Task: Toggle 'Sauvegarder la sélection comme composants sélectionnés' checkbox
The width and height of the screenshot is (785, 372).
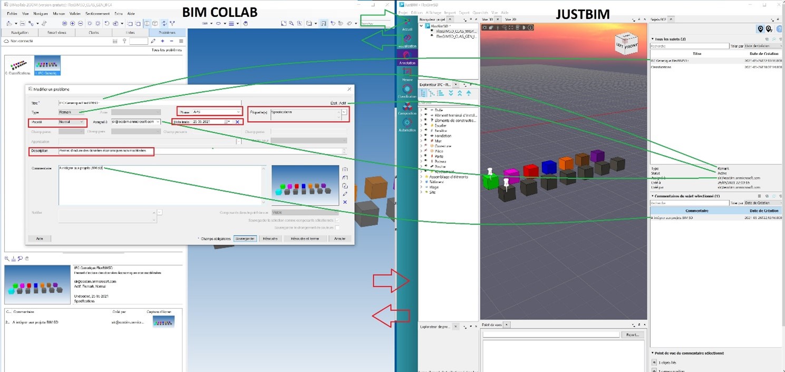Action: click(x=337, y=220)
